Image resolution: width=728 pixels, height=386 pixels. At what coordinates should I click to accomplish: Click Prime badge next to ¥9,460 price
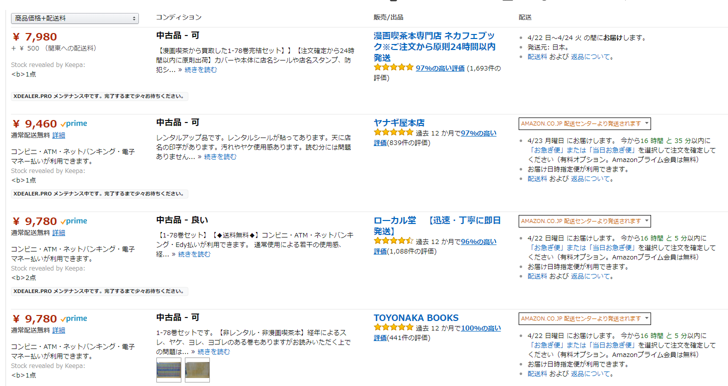[73, 124]
